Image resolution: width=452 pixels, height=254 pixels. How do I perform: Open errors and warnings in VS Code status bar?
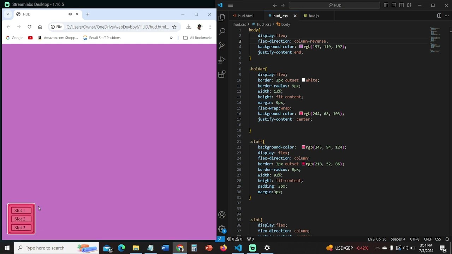(235, 239)
